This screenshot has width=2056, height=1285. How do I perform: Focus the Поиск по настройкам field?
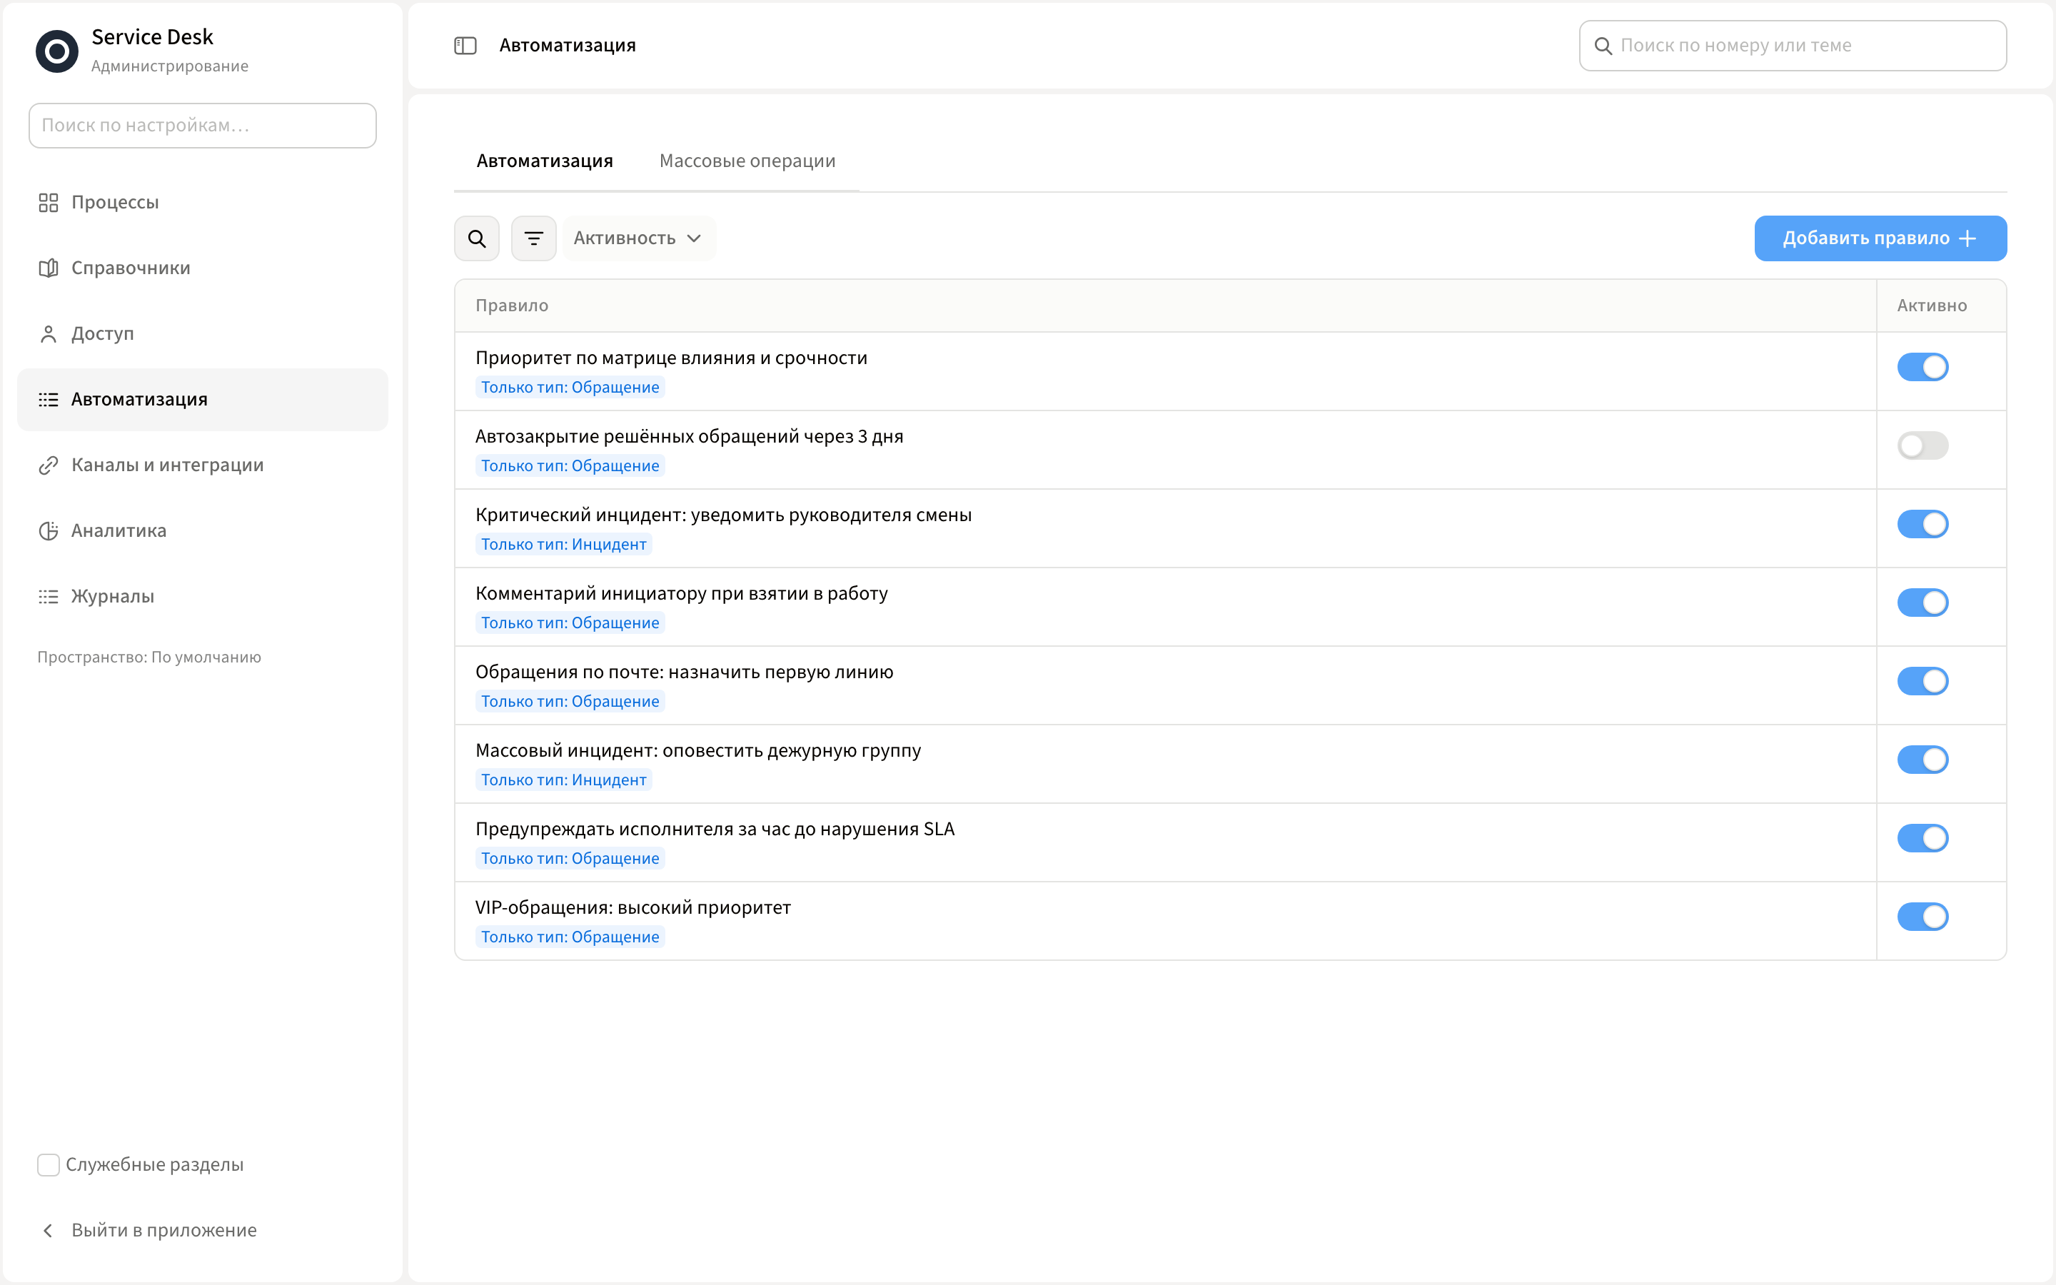click(x=202, y=126)
